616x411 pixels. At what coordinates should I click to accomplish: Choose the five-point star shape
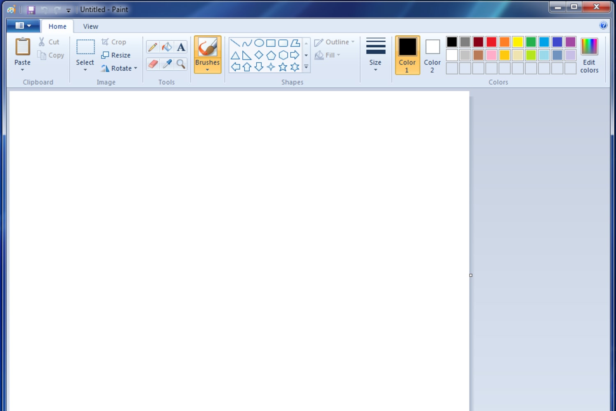point(283,67)
